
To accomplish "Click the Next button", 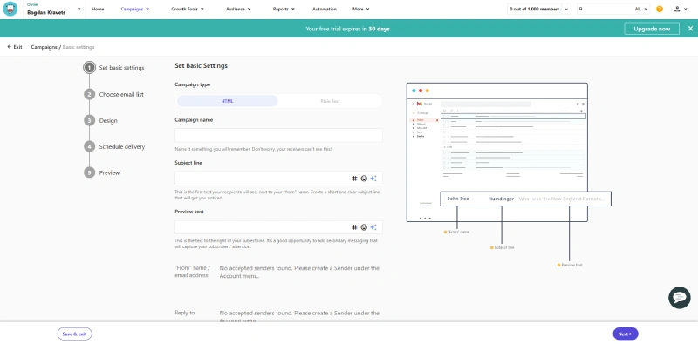I will click(x=626, y=334).
